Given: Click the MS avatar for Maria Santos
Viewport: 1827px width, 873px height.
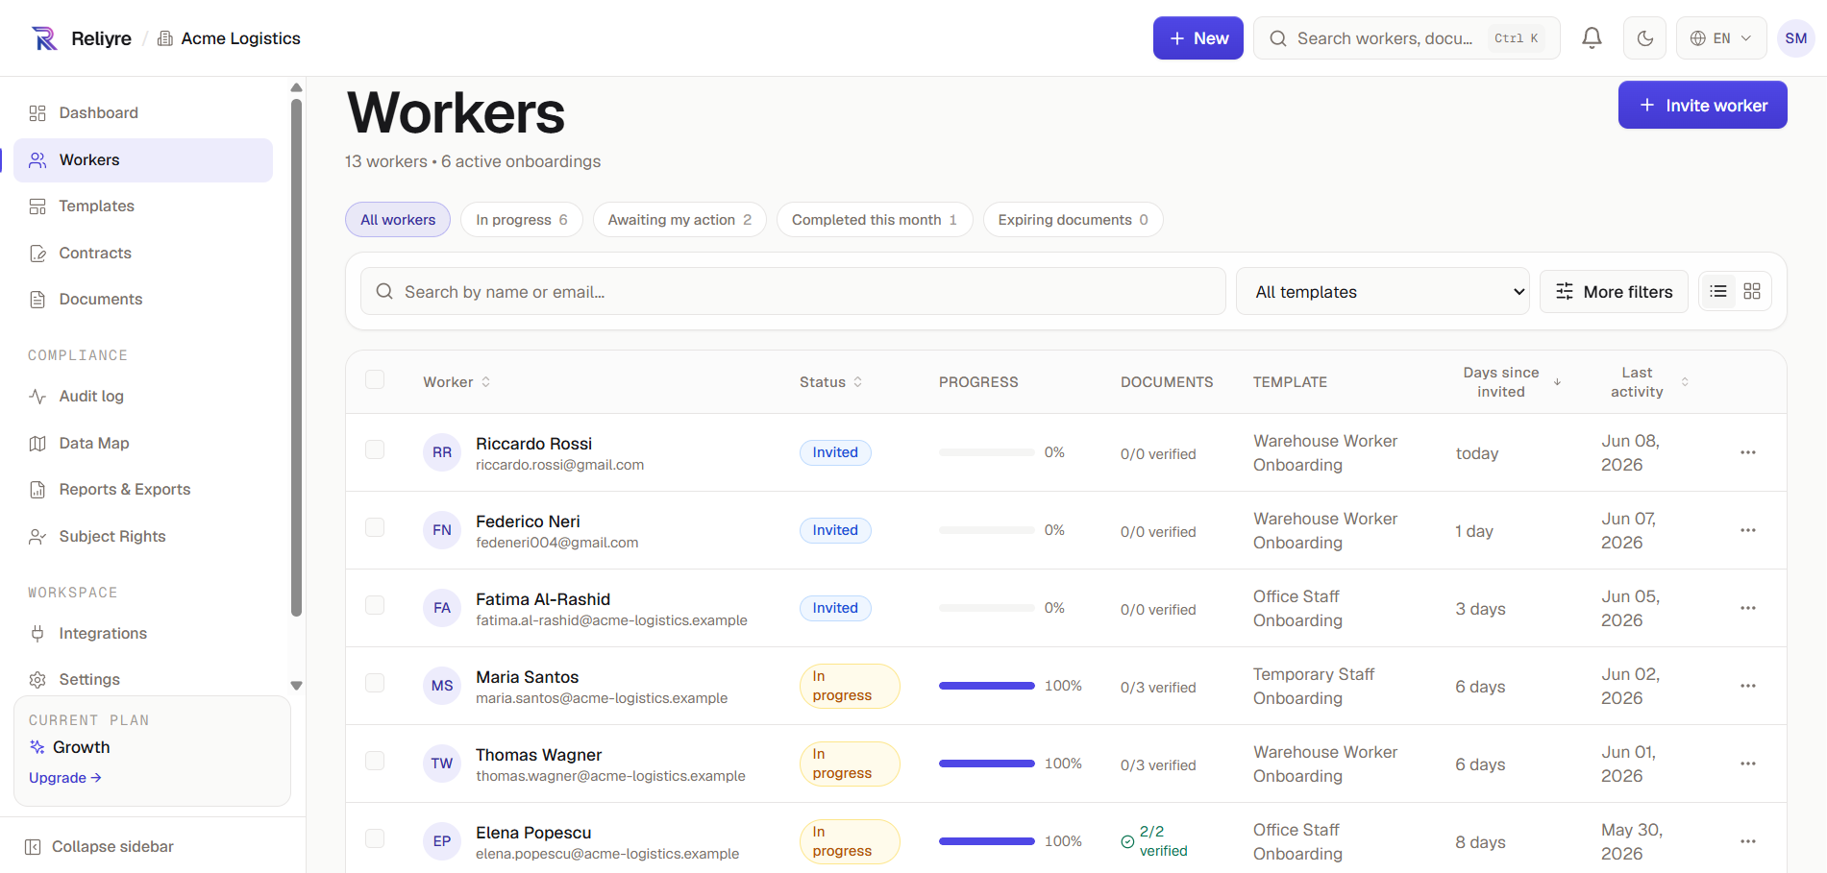Looking at the screenshot, I should 442,686.
